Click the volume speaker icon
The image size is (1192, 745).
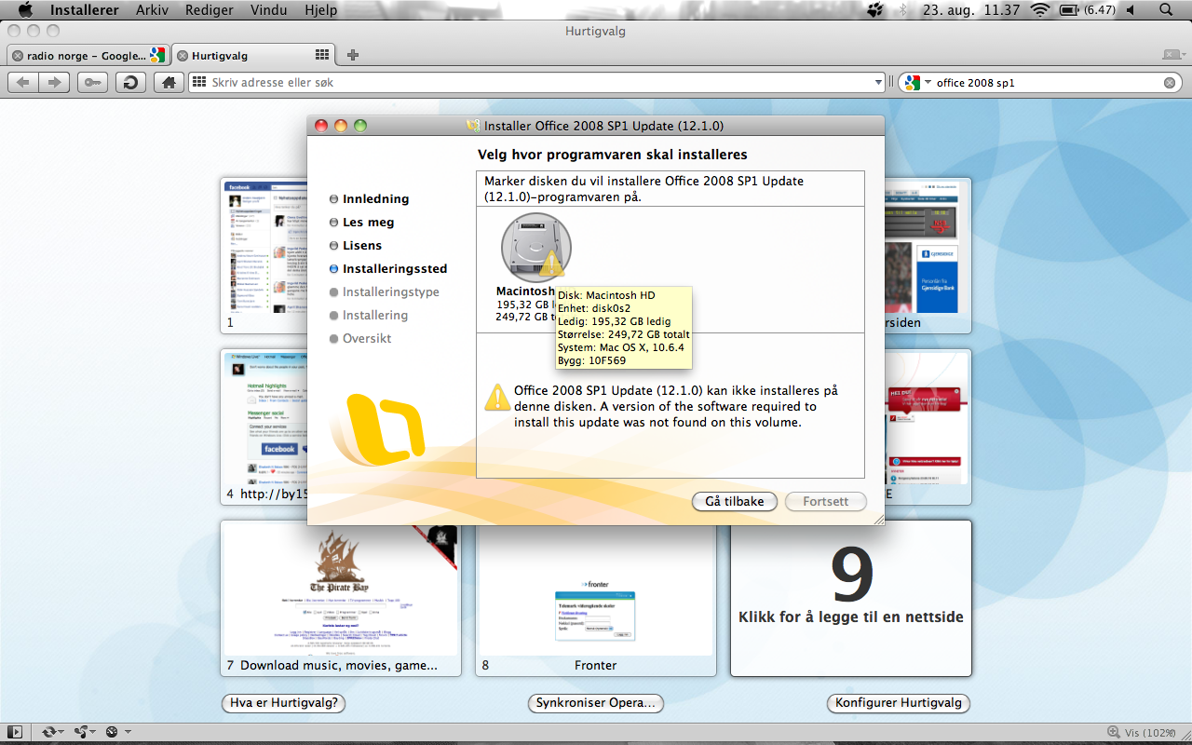click(1131, 10)
